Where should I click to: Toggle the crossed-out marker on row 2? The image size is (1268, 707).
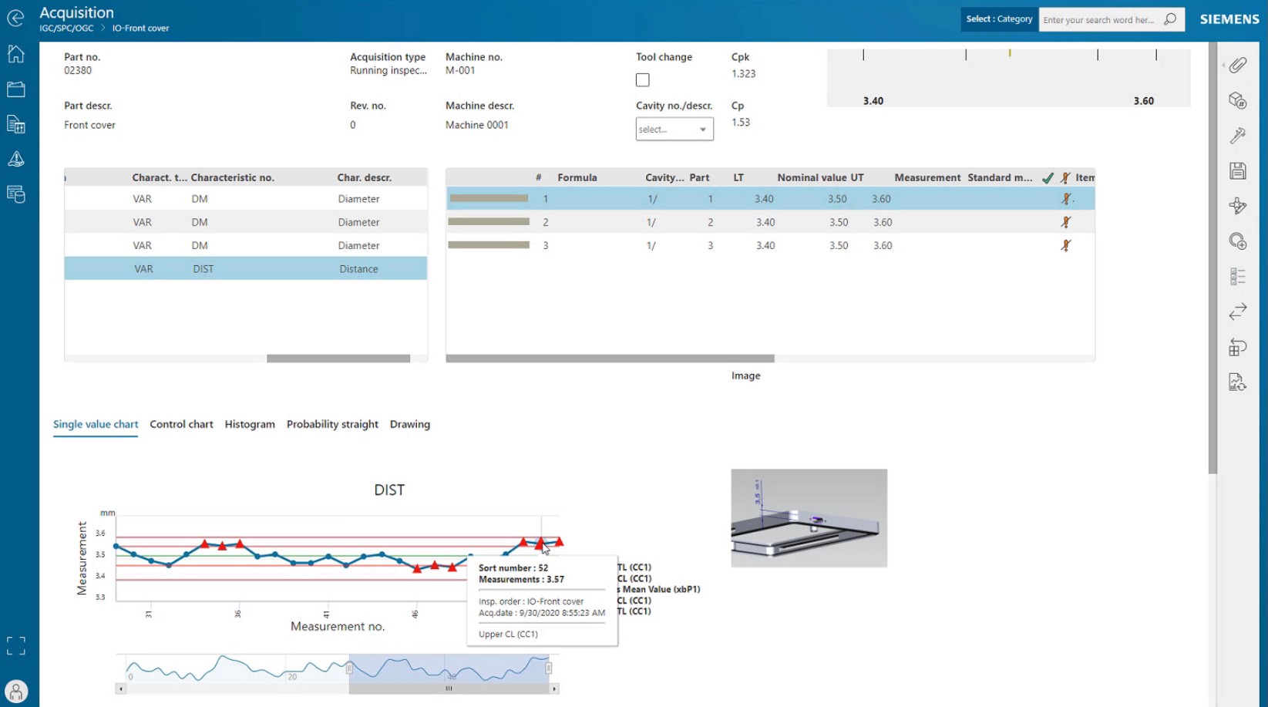coord(1066,222)
